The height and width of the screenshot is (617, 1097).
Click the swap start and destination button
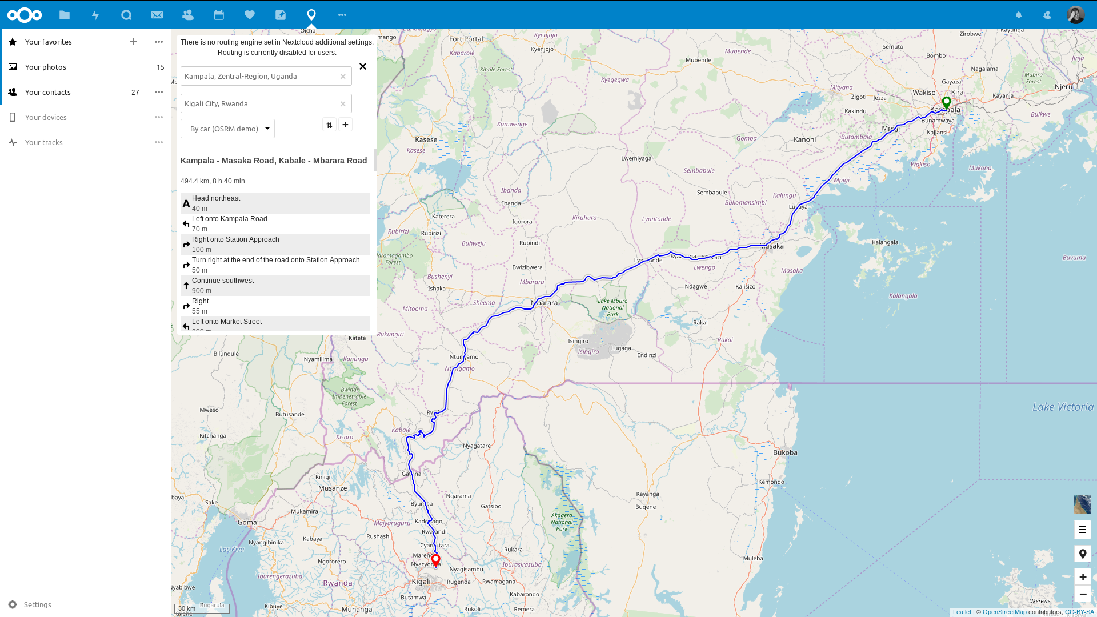pyautogui.click(x=329, y=125)
